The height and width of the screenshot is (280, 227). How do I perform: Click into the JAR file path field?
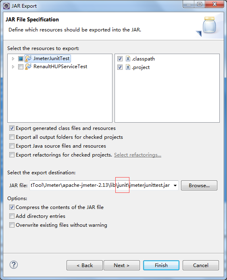tap(101, 185)
